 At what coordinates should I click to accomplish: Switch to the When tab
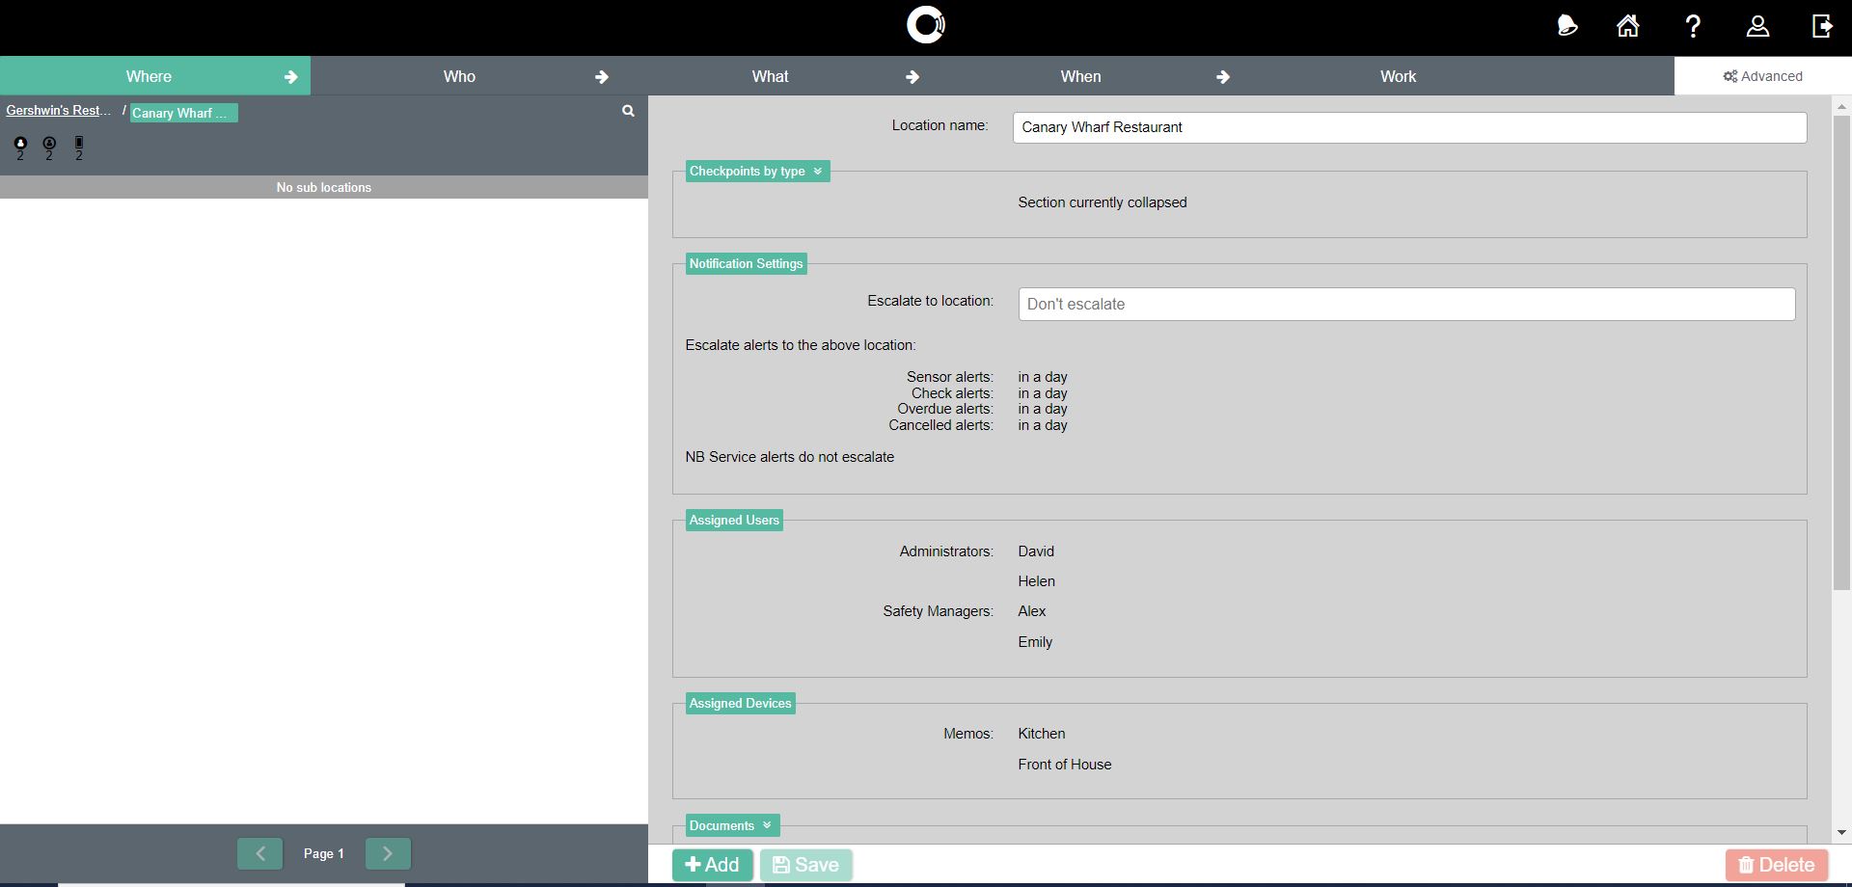click(1080, 76)
